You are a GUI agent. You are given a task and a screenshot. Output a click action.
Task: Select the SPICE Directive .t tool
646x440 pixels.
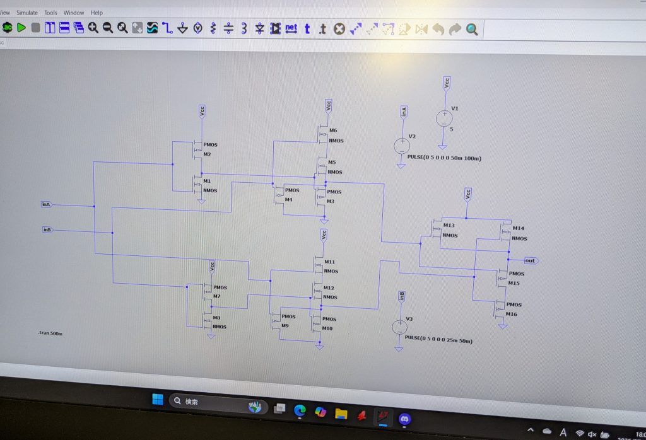(x=322, y=29)
